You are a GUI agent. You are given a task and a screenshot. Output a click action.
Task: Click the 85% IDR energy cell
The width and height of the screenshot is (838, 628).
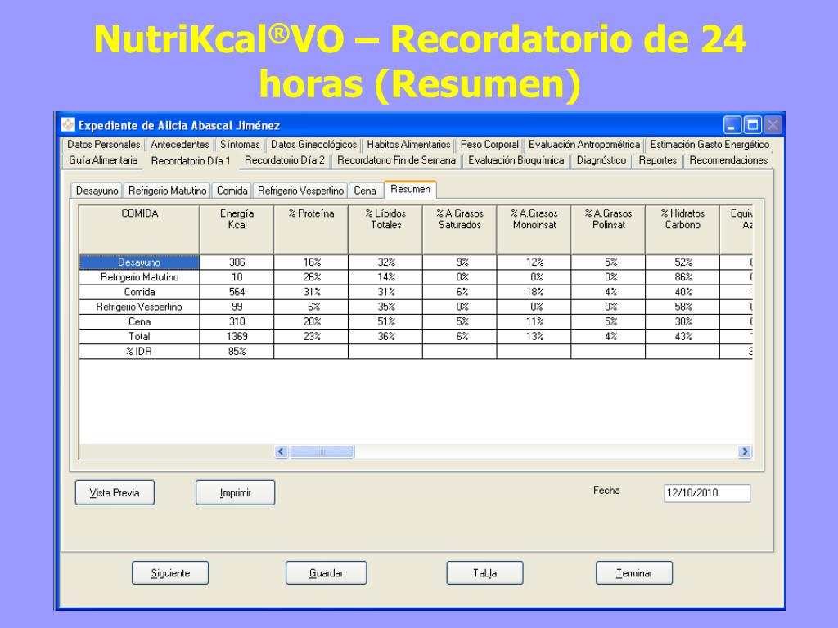(237, 352)
